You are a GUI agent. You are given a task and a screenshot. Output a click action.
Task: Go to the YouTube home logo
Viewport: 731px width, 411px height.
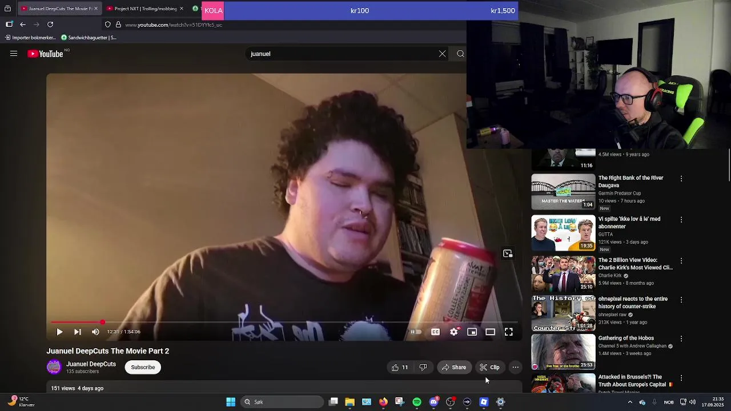point(45,54)
